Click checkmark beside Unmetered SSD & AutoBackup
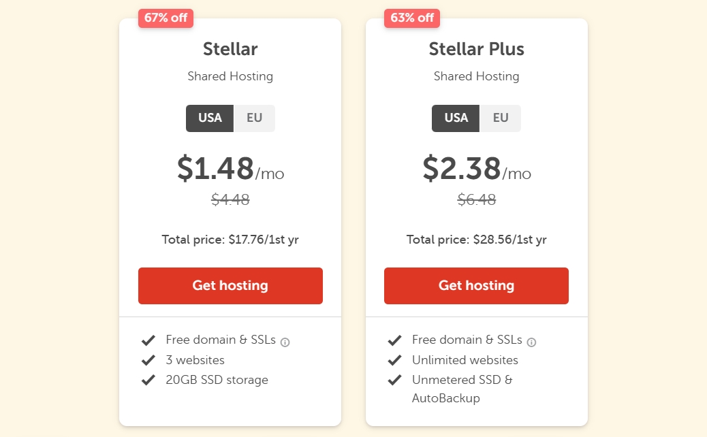This screenshot has height=437, width=707. click(x=394, y=380)
